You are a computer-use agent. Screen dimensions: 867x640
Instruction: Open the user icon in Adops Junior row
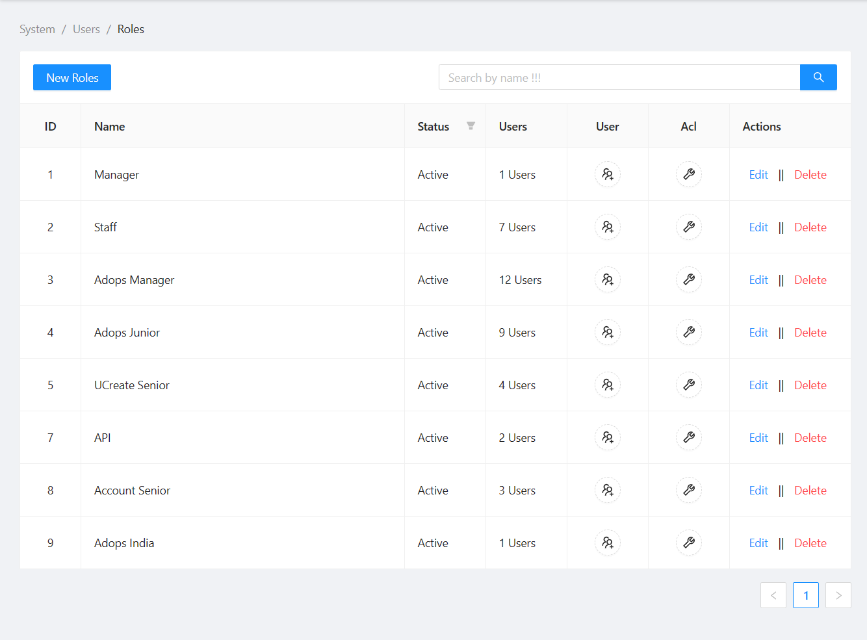point(608,332)
